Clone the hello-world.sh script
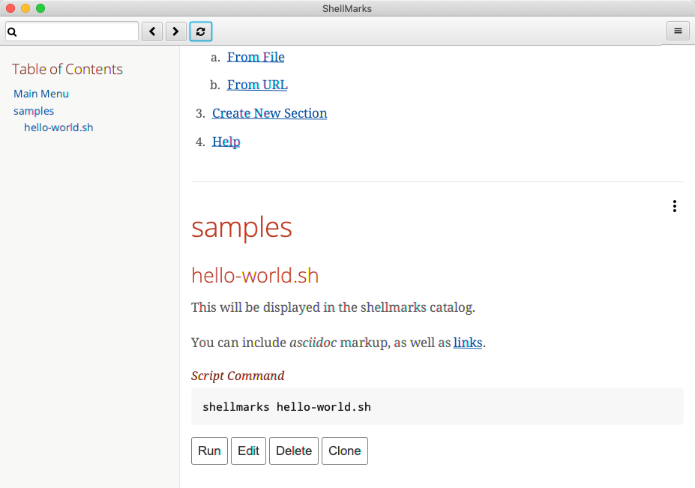The width and height of the screenshot is (695, 488). click(344, 451)
